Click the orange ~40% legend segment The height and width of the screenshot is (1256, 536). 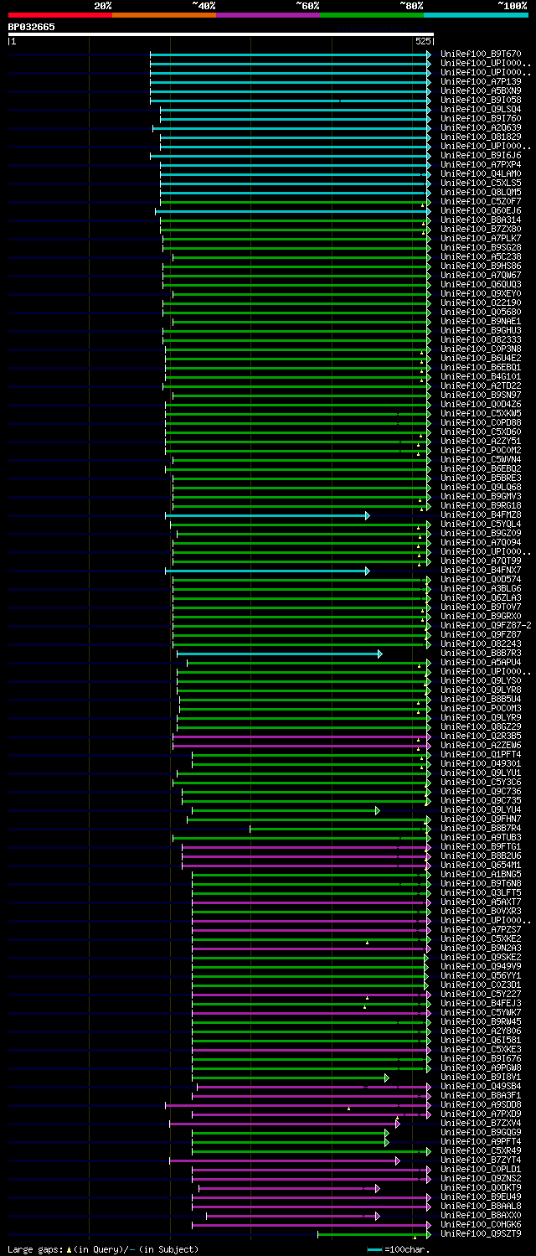coord(164,14)
